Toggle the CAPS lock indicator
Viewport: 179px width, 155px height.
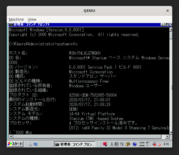point(142,143)
